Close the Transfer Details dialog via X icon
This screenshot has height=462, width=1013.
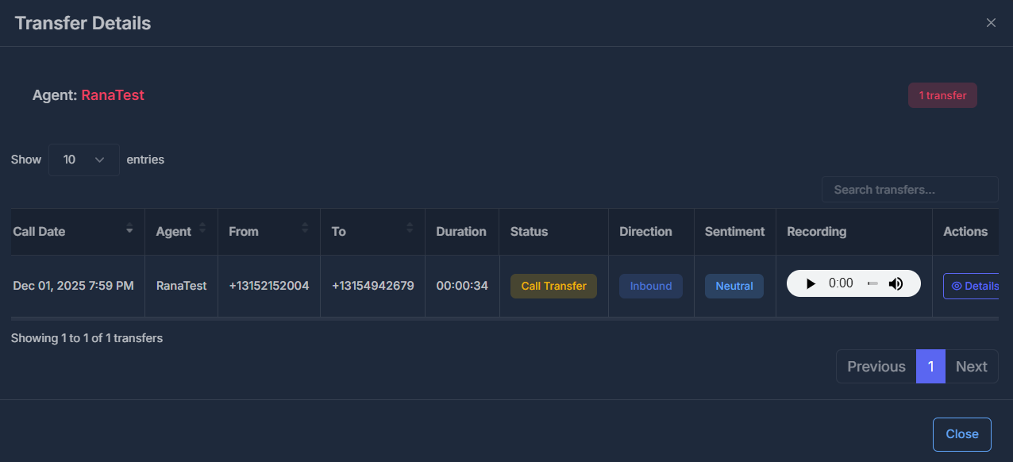[991, 23]
